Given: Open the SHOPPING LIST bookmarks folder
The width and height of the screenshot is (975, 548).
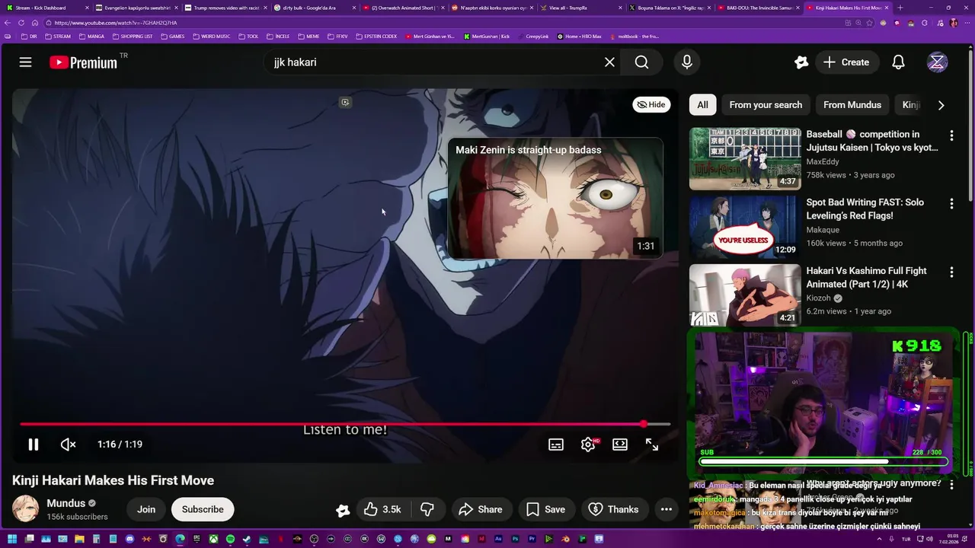Looking at the screenshot, I should [x=133, y=37].
